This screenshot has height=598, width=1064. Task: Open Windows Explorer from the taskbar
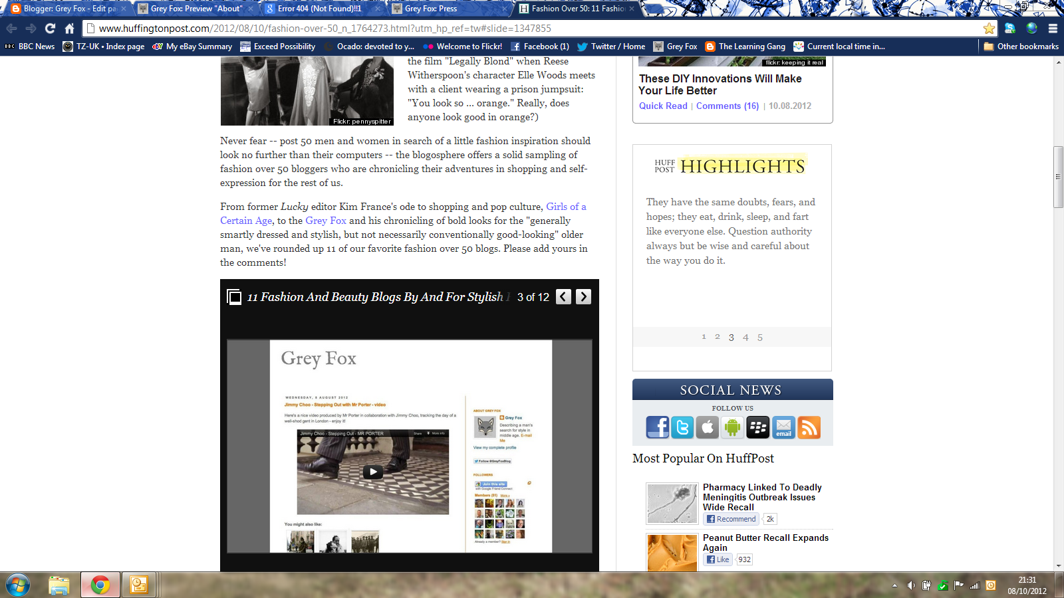tap(59, 585)
